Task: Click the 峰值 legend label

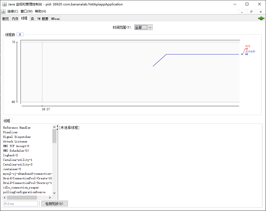Action: tap(248, 46)
